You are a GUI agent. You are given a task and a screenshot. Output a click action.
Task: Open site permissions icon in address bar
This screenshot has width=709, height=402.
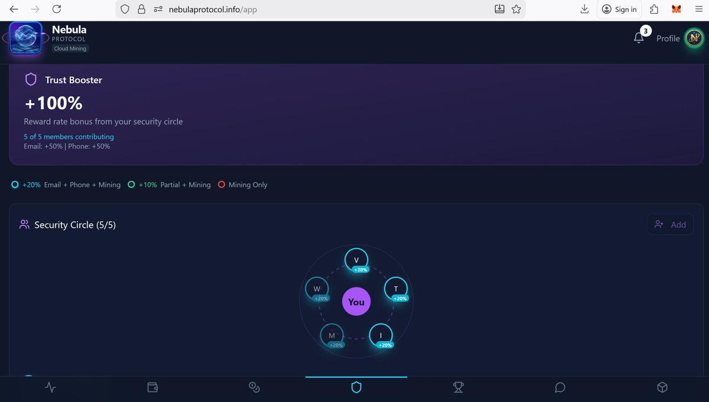[x=158, y=9]
